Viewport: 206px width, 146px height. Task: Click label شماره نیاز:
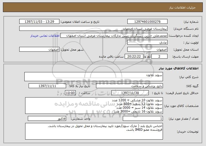click(x=191, y=22)
